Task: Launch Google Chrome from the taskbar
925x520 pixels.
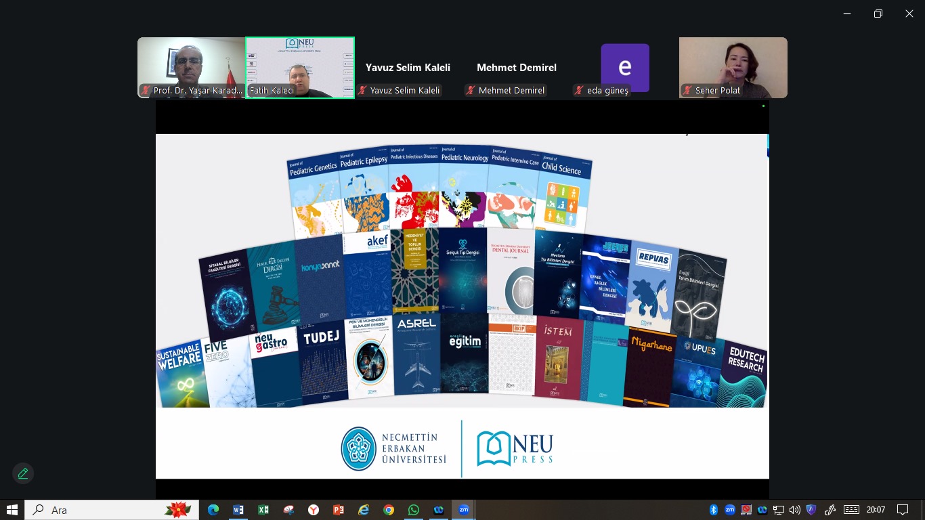Action: click(388, 510)
